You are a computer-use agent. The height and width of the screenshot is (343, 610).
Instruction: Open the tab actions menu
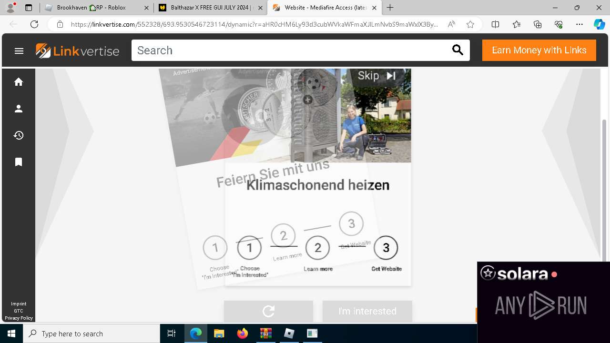tap(29, 8)
